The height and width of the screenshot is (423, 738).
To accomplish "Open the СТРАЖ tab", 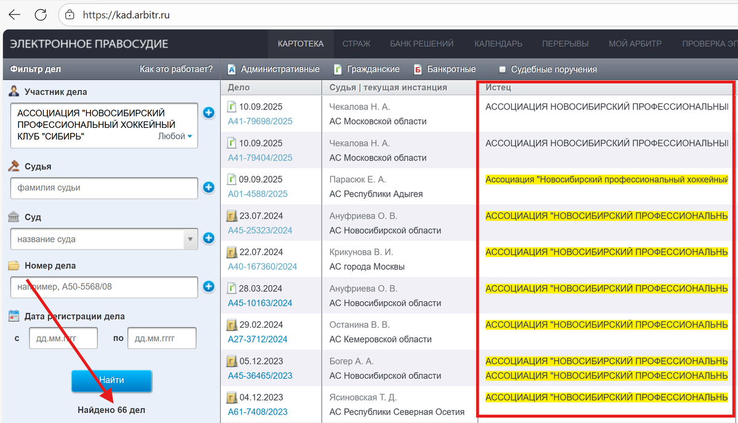I will [356, 44].
